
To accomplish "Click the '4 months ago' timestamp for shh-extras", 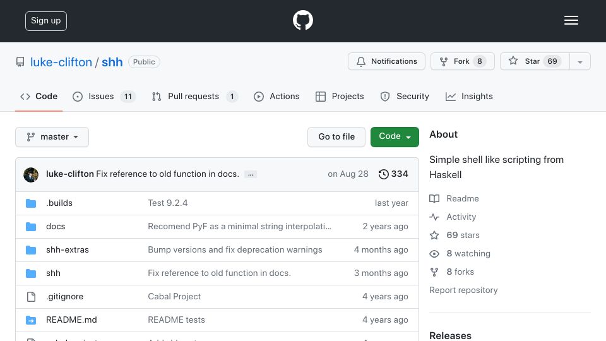I will [381, 250].
